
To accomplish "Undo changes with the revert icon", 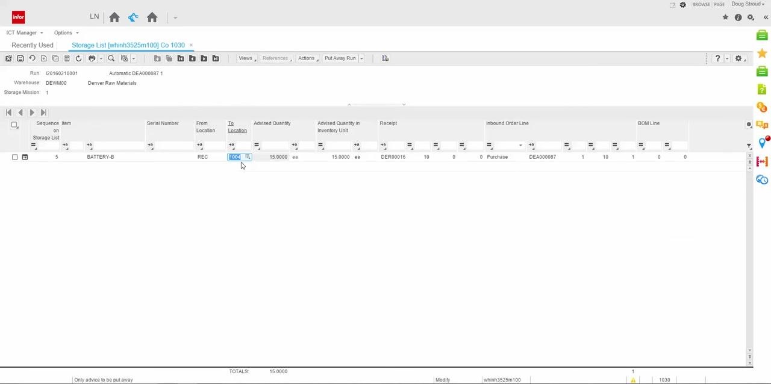I will (x=32, y=58).
